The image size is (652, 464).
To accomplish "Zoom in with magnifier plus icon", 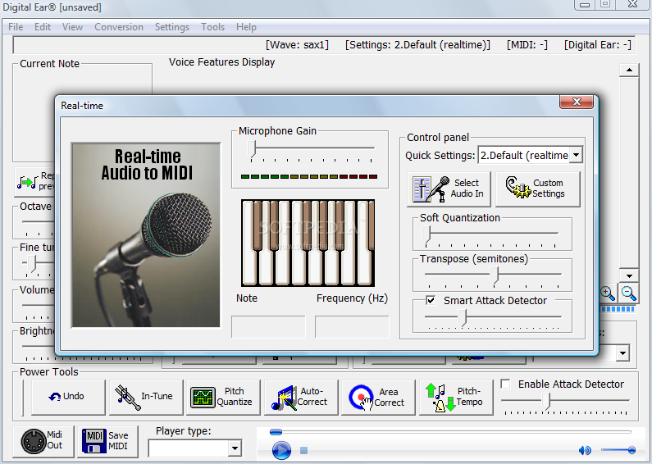I will (608, 293).
